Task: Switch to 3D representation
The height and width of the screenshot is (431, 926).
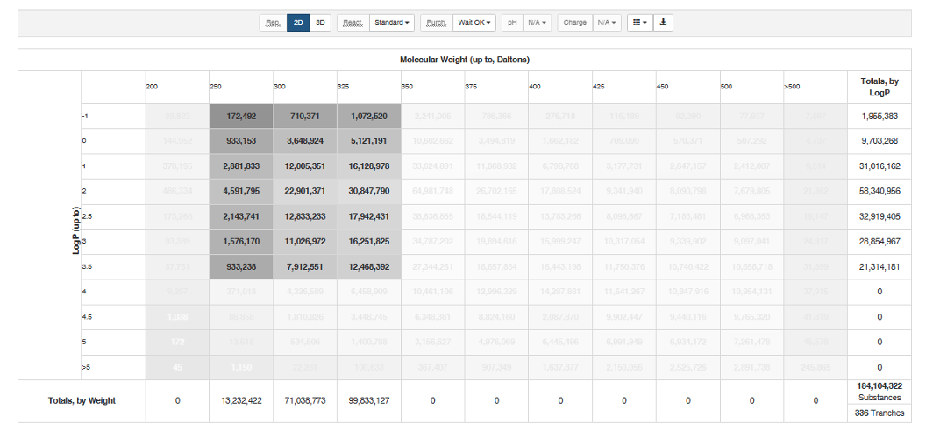Action: click(321, 23)
